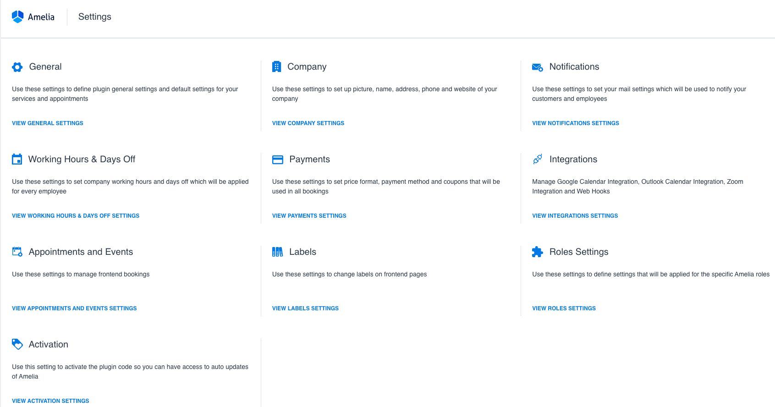Click the Activation tag icon
Screen dimensions: 775x407
17,344
